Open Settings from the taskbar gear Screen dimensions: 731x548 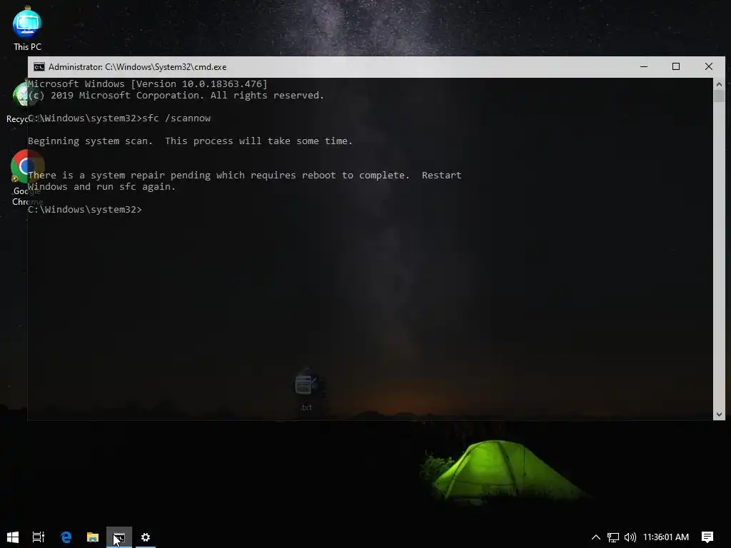click(x=146, y=537)
